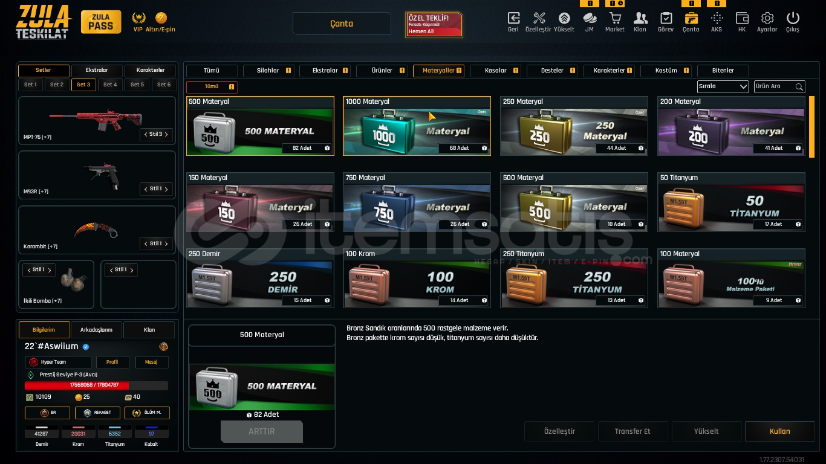Click the Yükselt upgrade icon in top bar
This screenshot has height=464, width=826.
click(564, 18)
